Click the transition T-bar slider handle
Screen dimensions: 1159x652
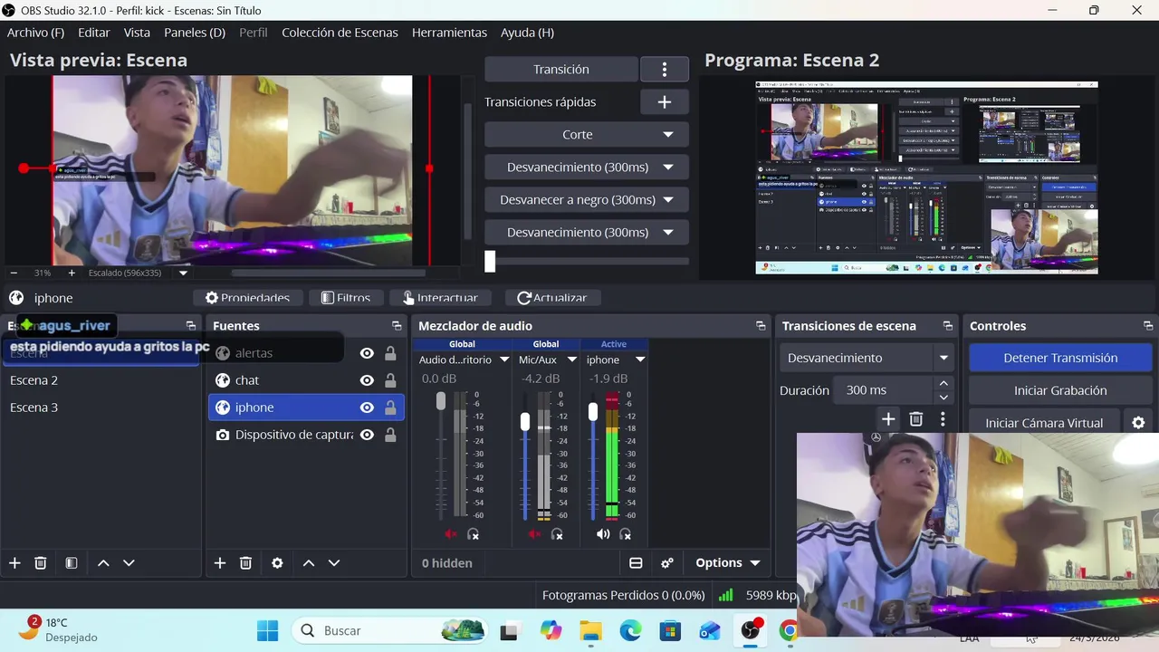click(x=490, y=262)
